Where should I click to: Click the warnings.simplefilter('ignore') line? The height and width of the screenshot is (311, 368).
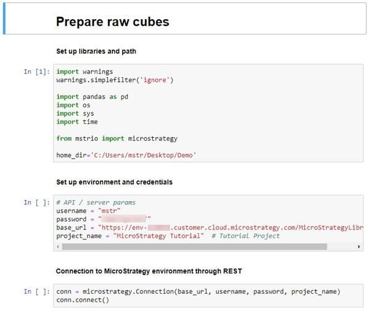[x=115, y=80]
